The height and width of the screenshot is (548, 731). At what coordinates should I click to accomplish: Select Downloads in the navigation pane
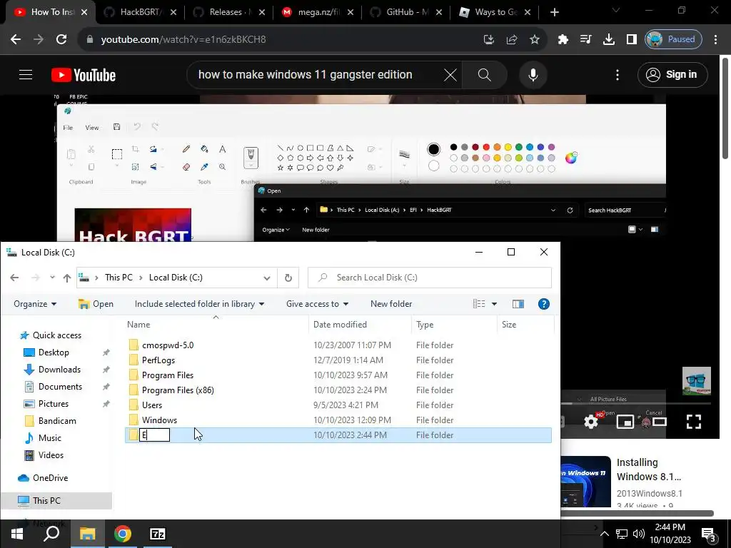click(59, 370)
